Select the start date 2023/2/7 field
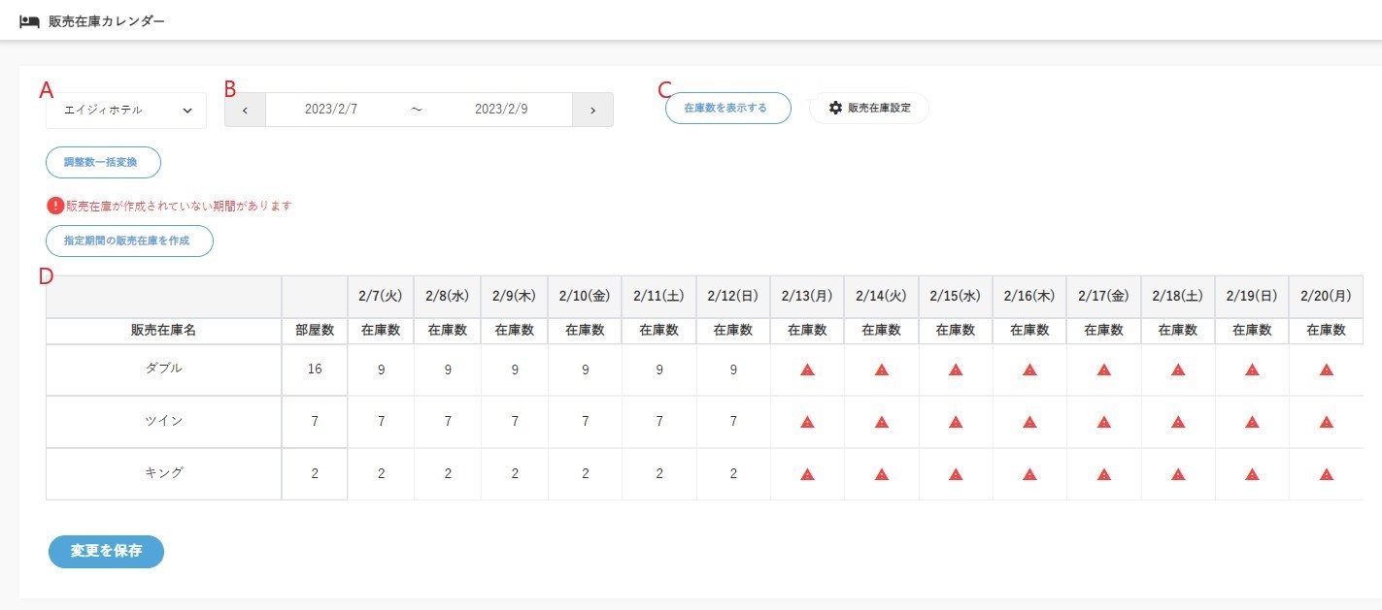 click(331, 110)
